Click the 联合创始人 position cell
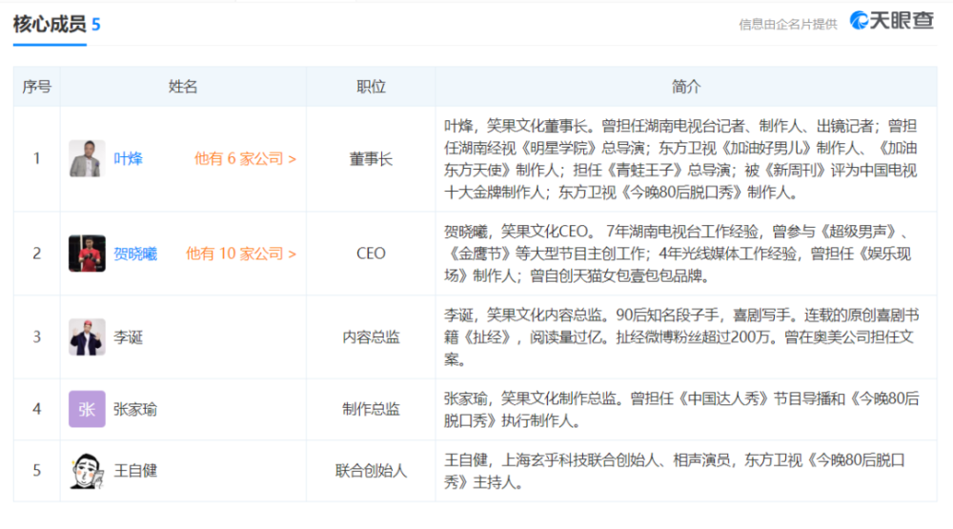Viewport: 953px width, 529px height. (371, 471)
